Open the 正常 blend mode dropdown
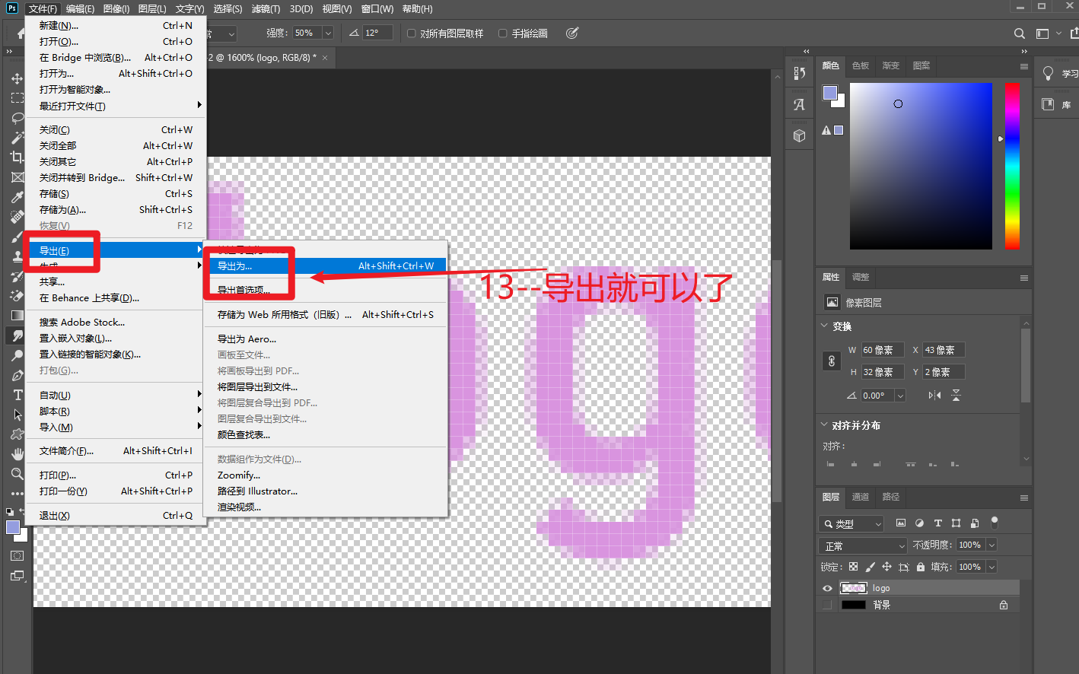This screenshot has width=1079, height=674. click(864, 545)
